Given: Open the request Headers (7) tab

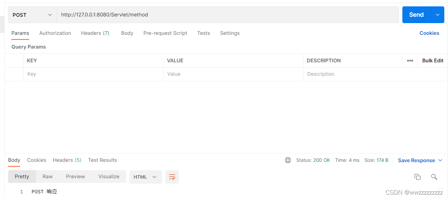Looking at the screenshot, I should (x=95, y=33).
